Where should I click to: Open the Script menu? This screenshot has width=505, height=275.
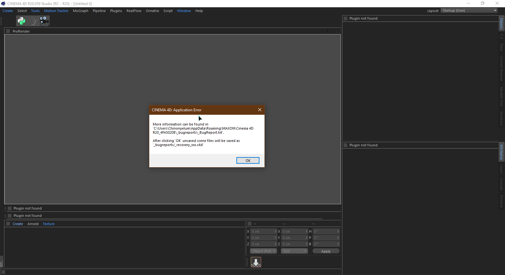(168, 11)
